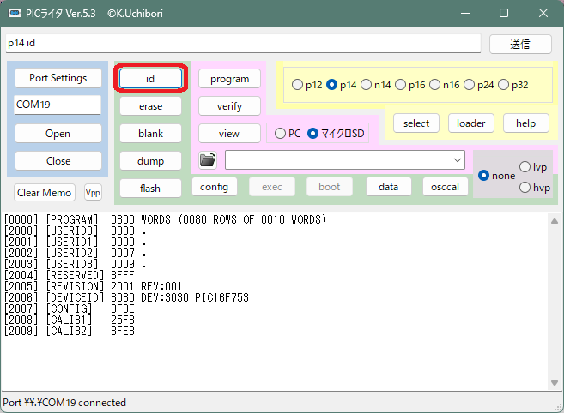
Task: Open Port Settings
Action: pyautogui.click(x=58, y=78)
